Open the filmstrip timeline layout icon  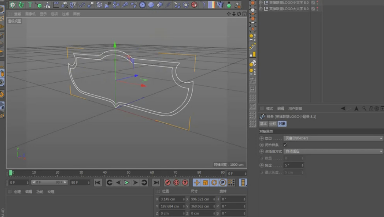coord(243,183)
